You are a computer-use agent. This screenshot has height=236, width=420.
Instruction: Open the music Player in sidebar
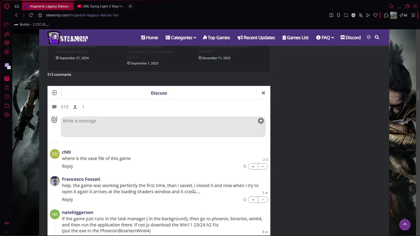(x=7, y=79)
